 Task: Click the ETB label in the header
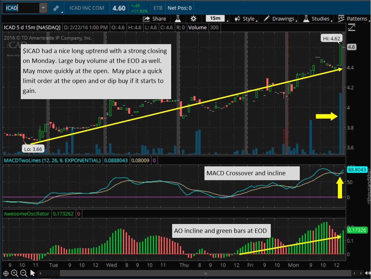[158, 8]
